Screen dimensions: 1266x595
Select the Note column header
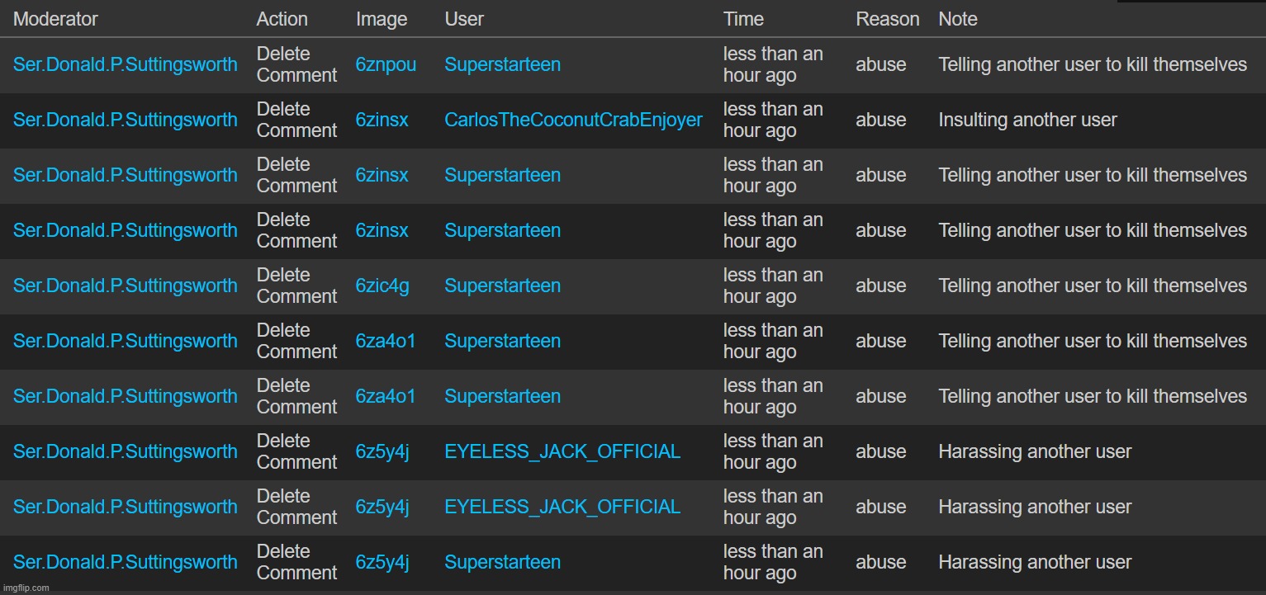(958, 19)
